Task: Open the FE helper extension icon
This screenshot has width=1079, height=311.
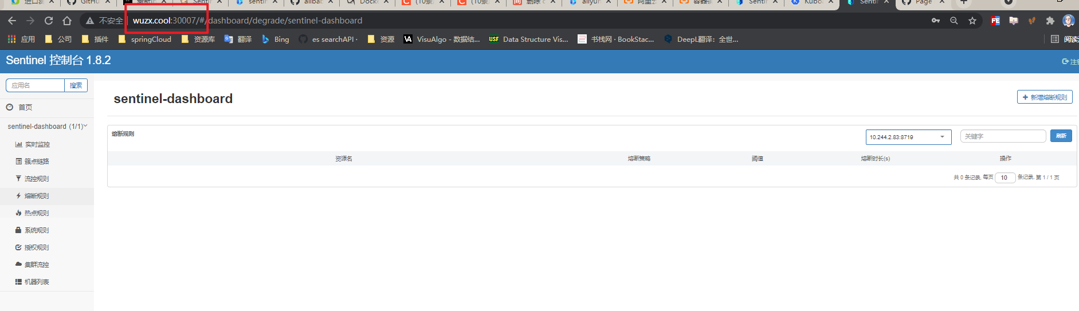Action: (995, 21)
